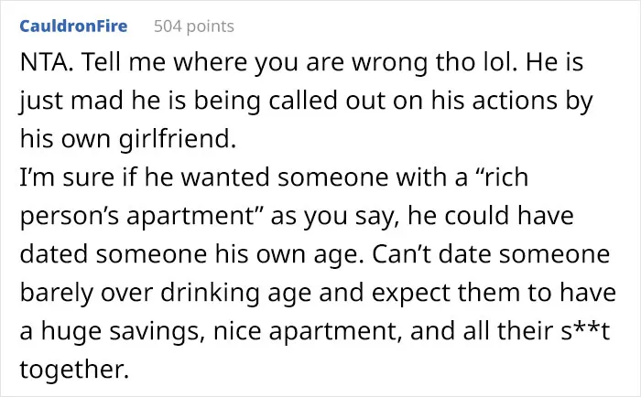Click the censored word "s**t"
The height and width of the screenshot is (397, 641).
tap(584, 331)
